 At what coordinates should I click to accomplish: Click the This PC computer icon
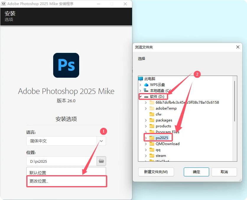(x=141, y=79)
